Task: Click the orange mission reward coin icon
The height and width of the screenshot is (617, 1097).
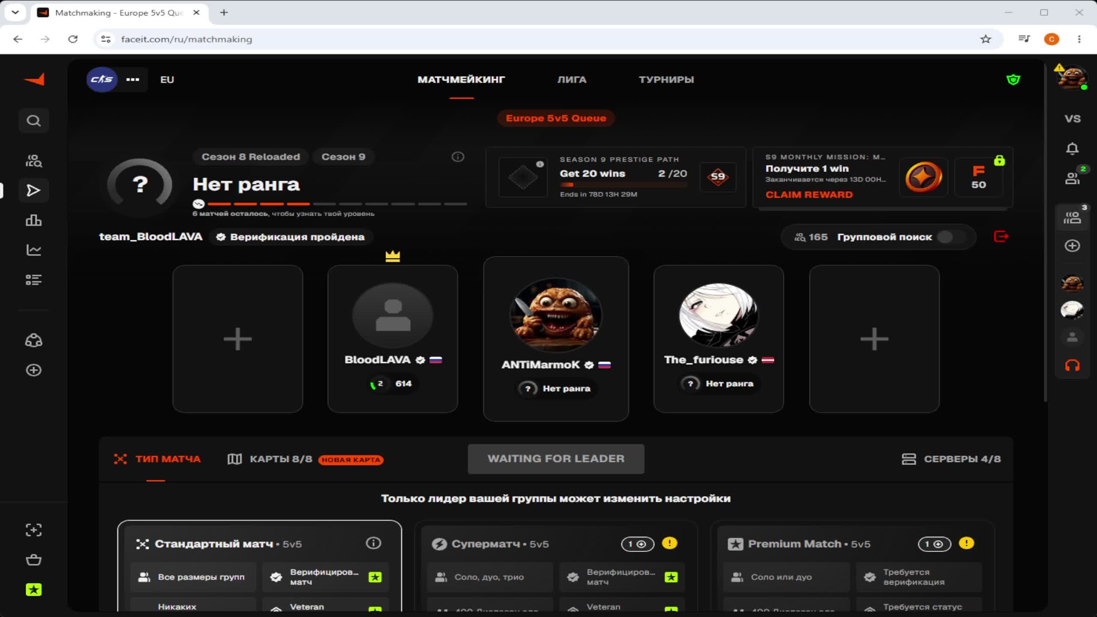Action: click(x=923, y=177)
